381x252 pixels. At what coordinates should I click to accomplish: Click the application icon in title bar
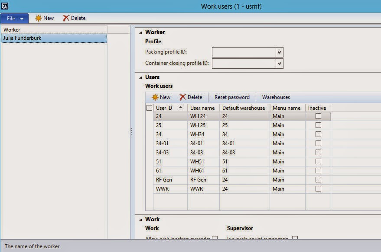tap(5, 6)
